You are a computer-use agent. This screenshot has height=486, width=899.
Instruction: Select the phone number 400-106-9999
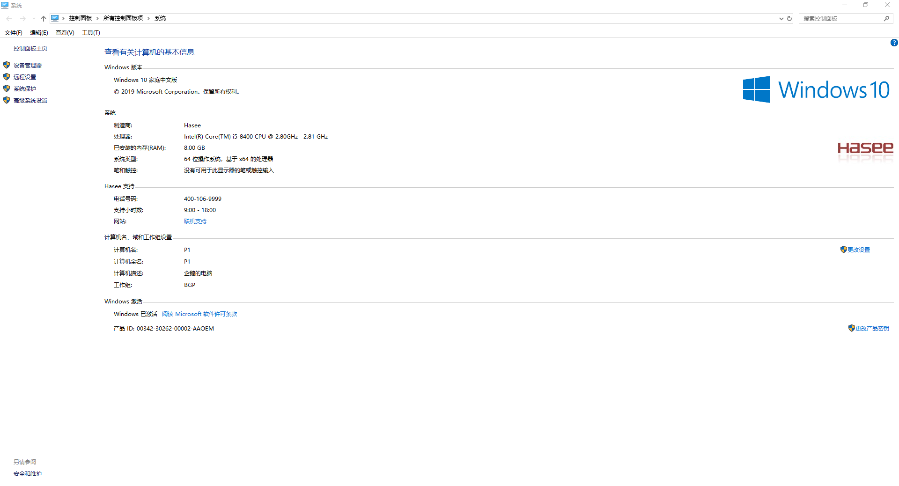coord(203,199)
